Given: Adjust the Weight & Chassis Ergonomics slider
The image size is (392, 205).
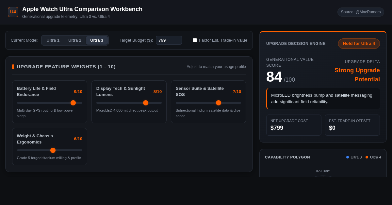Looking at the screenshot, I should coord(50,150).
